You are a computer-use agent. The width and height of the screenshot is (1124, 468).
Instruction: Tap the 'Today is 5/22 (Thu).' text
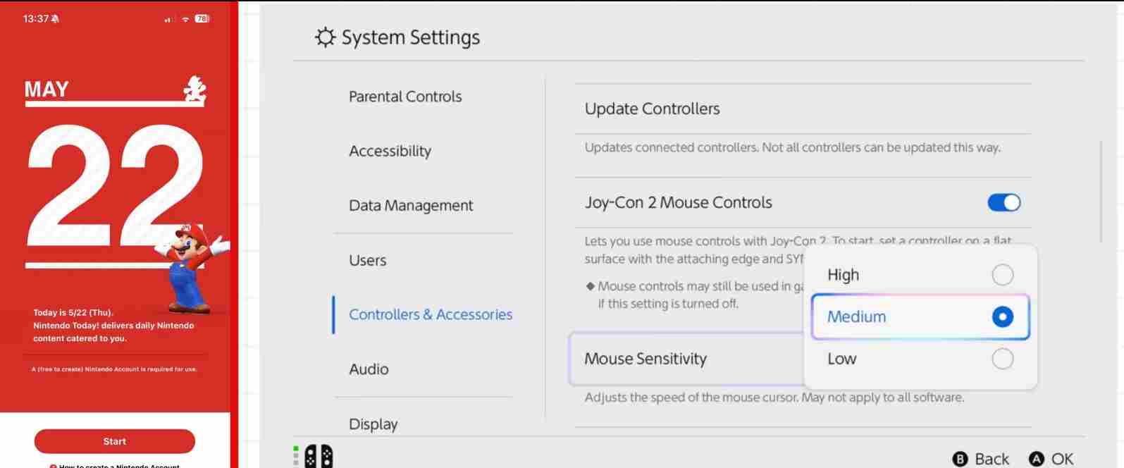tap(73, 312)
